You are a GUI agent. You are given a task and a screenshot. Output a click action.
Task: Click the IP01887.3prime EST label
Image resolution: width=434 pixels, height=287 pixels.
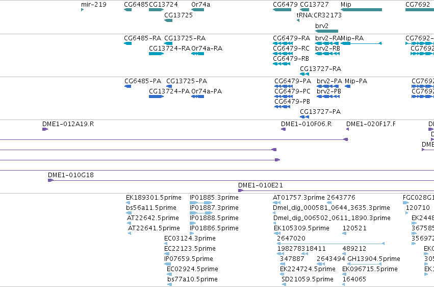tap(214, 208)
